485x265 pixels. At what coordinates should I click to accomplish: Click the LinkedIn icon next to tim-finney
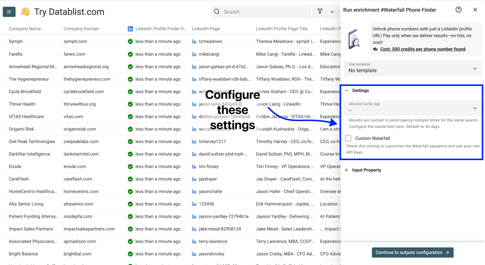click(x=195, y=166)
